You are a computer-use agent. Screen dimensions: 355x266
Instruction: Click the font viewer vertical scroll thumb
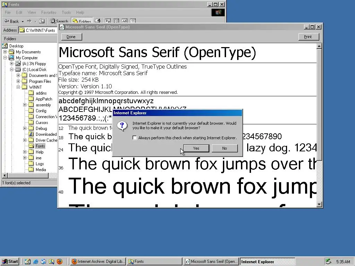coord(319,105)
